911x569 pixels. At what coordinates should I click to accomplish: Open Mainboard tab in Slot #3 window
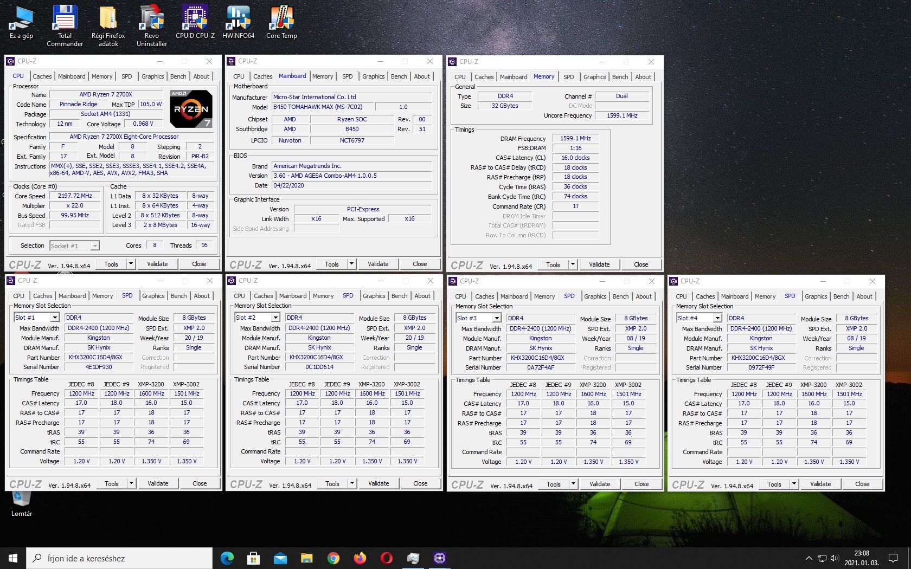514,296
